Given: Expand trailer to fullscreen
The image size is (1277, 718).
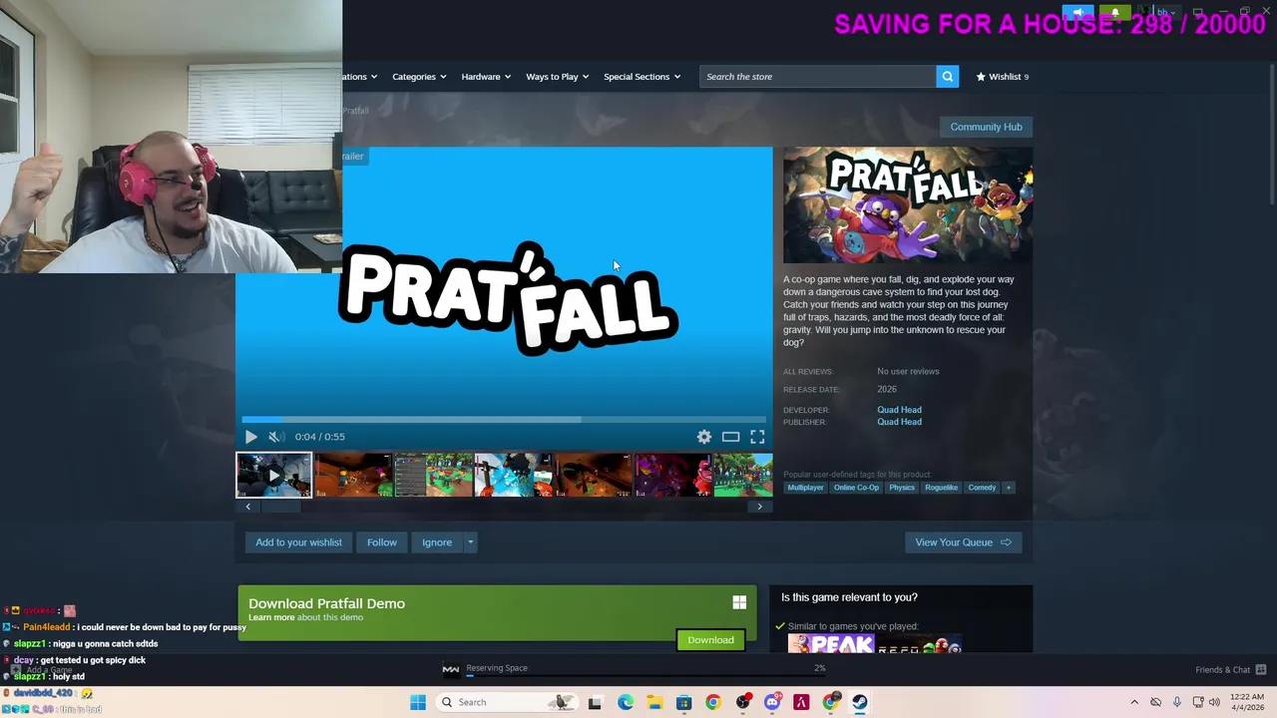Looking at the screenshot, I should (x=757, y=437).
